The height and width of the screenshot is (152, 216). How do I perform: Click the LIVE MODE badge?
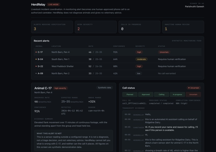coord(53,5)
